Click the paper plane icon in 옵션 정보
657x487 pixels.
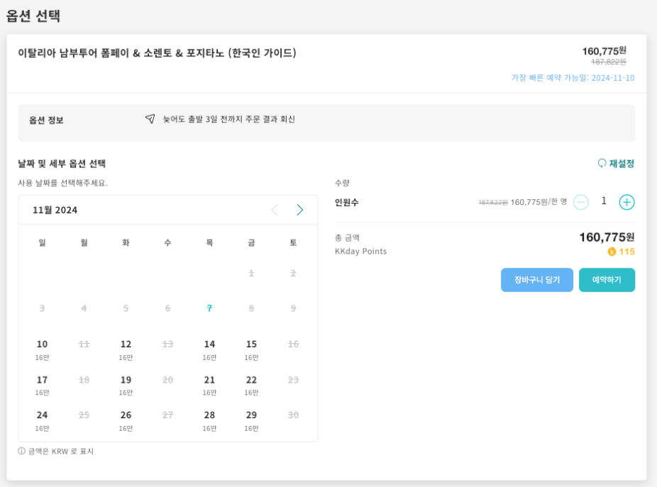tap(150, 119)
